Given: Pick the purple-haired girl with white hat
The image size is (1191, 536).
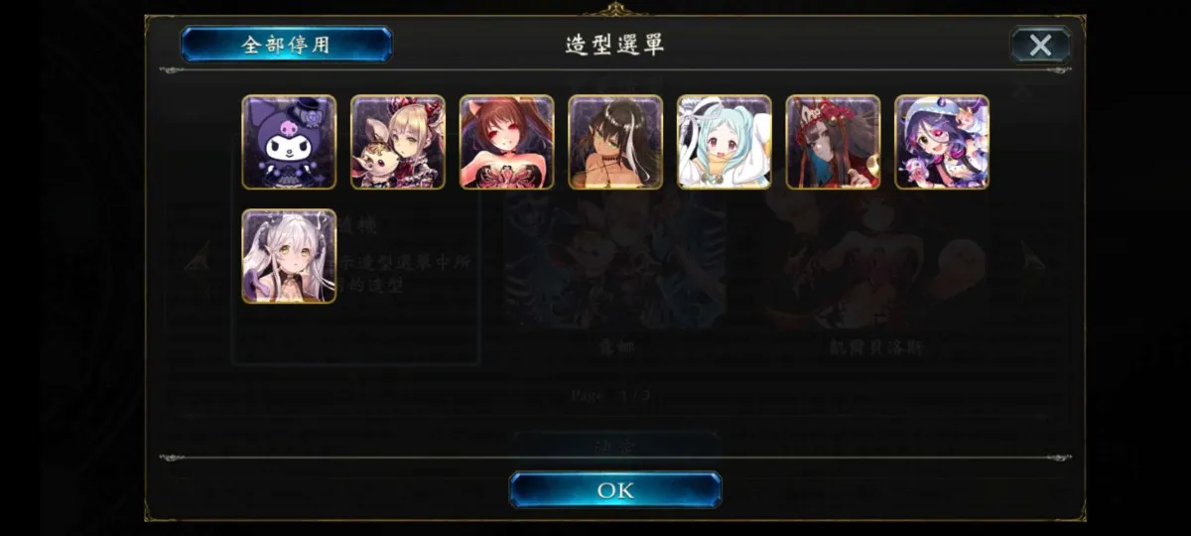Looking at the screenshot, I should [x=942, y=142].
